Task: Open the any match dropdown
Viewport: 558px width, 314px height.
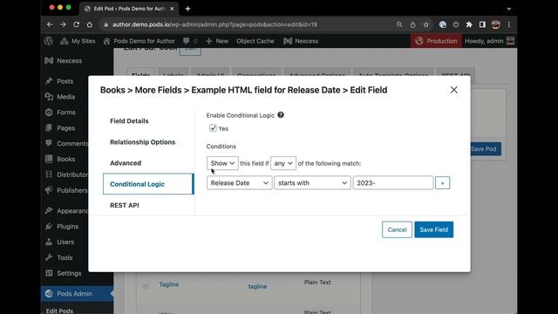Action: point(283,163)
